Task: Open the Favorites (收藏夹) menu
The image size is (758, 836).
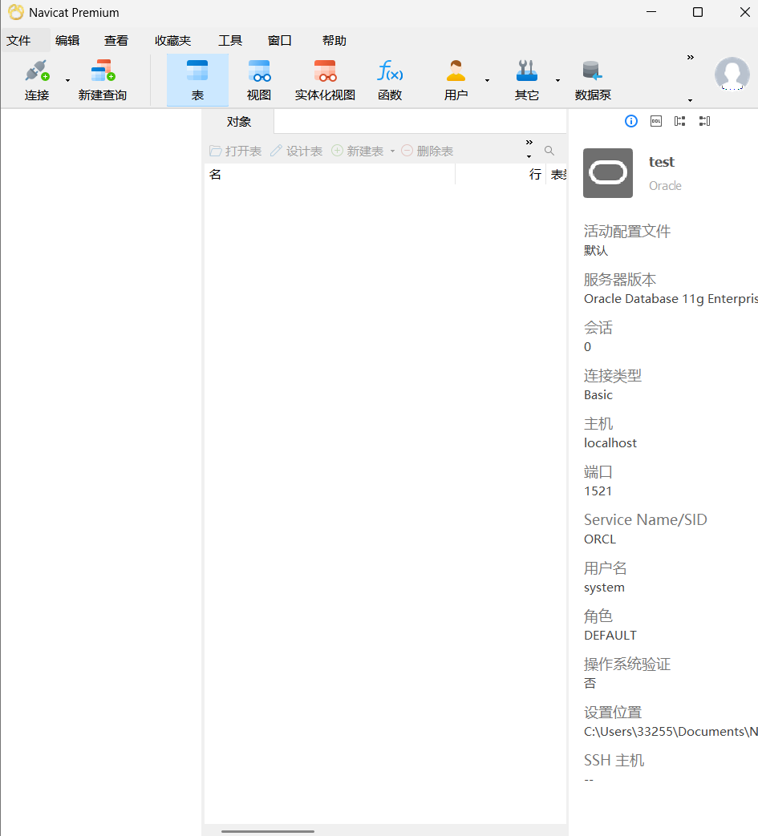Action: (x=172, y=41)
